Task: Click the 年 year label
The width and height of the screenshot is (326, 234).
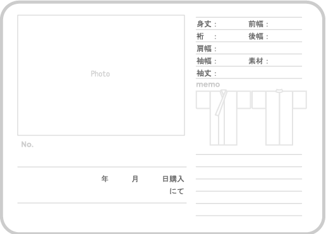Action: coord(105,179)
